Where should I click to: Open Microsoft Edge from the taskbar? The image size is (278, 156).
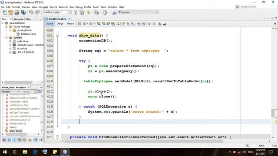click(35, 152)
